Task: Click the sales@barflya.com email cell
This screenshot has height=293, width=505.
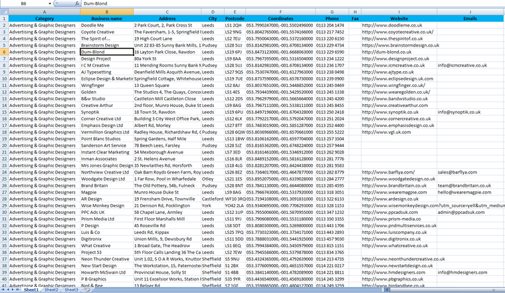Action: (x=470, y=172)
